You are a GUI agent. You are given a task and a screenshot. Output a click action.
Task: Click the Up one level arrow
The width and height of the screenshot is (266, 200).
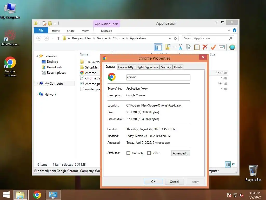(x=58, y=38)
